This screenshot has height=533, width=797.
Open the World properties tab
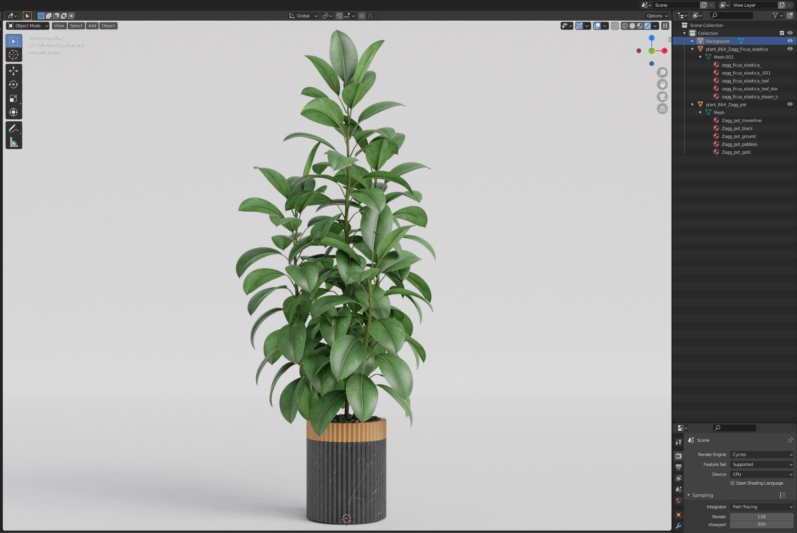pyautogui.click(x=679, y=501)
